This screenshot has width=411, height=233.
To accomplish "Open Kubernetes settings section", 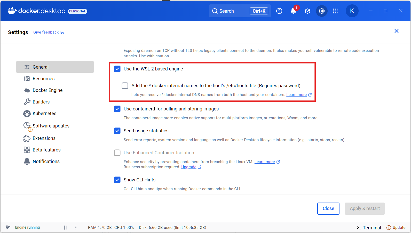I will [55, 113].
